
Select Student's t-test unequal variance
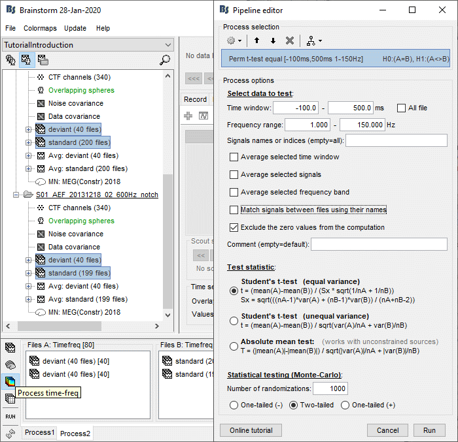[234, 321]
